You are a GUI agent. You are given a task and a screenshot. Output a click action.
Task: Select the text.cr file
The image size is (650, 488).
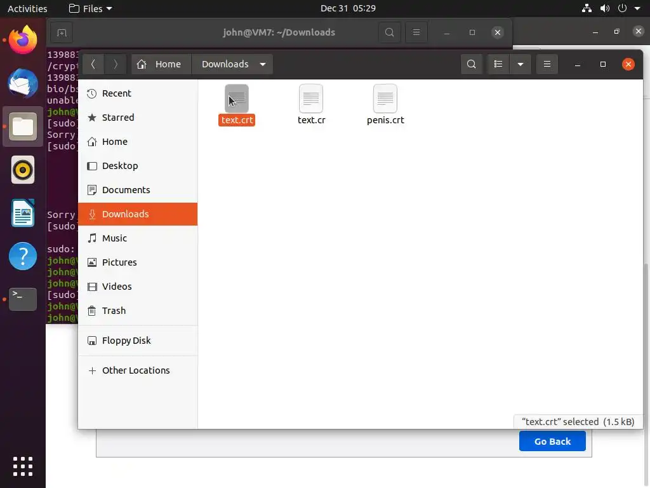311,105
